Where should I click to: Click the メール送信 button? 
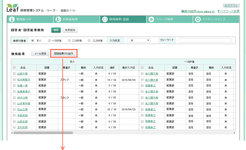pyautogui.click(x=40, y=54)
